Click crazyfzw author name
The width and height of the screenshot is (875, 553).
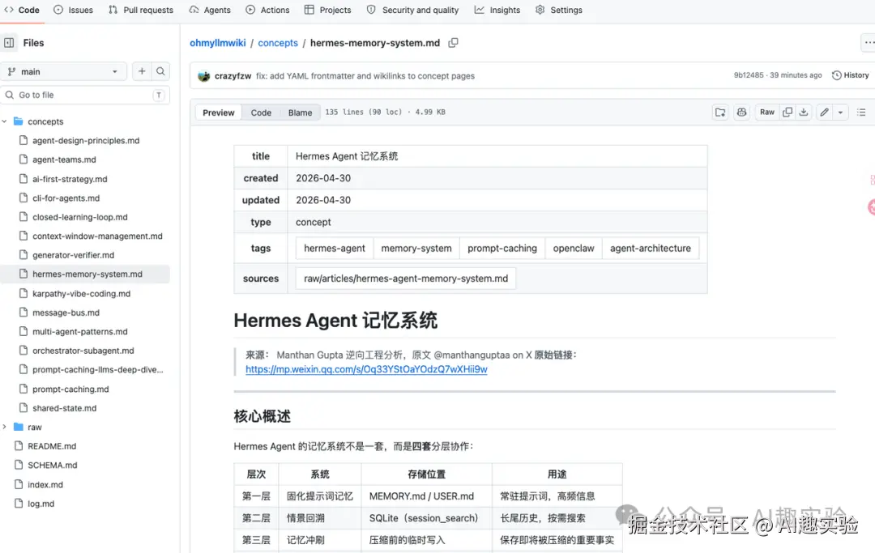pyautogui.click(x=233, y=76)
